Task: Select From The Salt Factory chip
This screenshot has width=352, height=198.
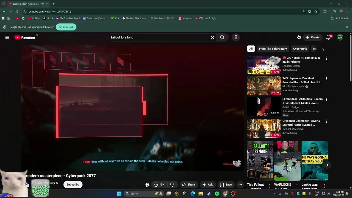Action: [273, 49]
